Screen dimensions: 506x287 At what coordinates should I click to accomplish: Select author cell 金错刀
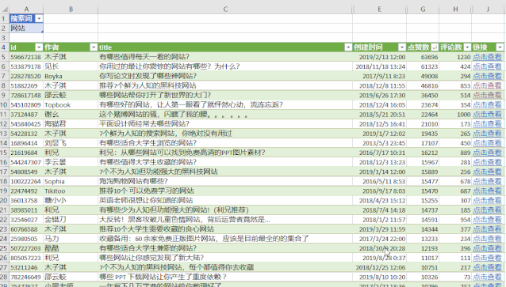click(71, 220)
